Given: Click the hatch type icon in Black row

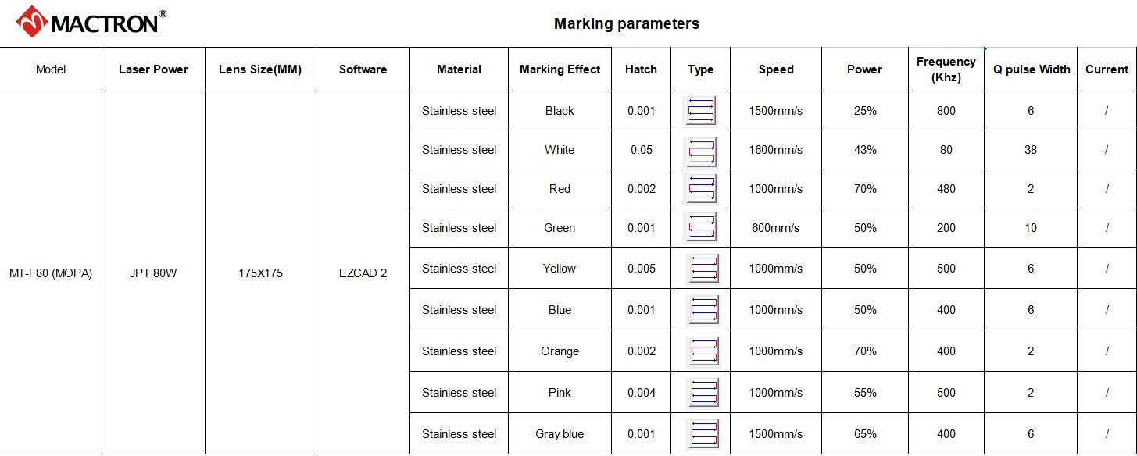Looking at the screenshot, I should pos(700,111).
